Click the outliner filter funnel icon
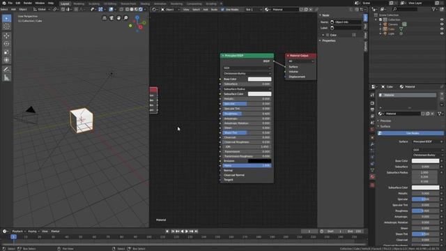 coord(433,9)
